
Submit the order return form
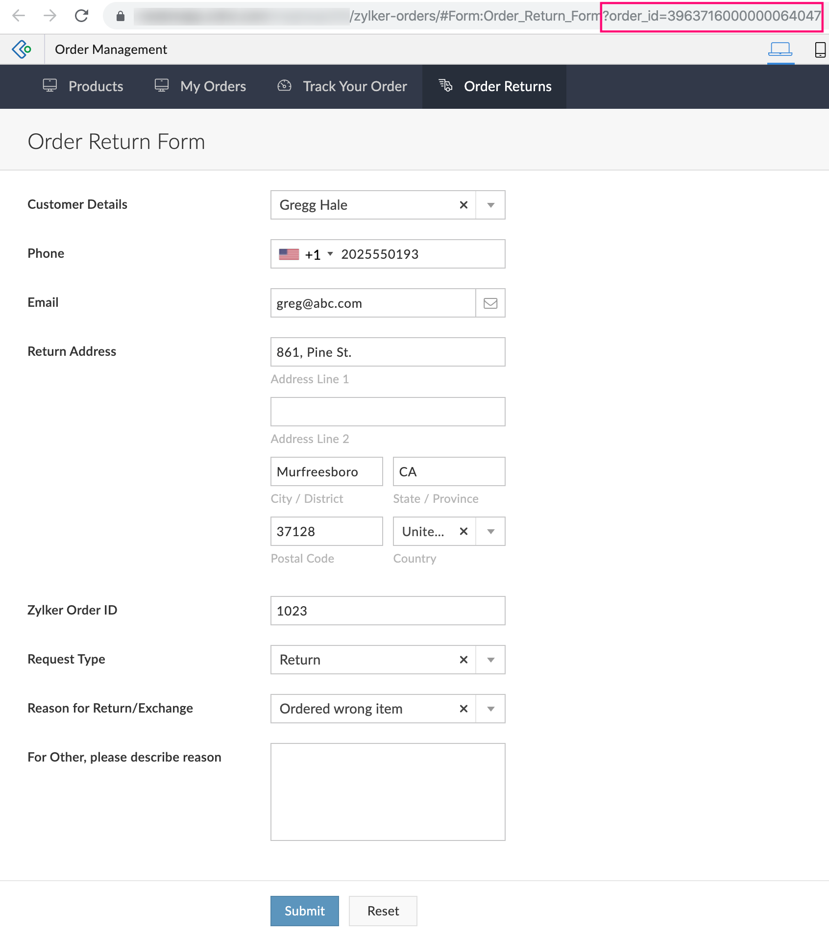(x=304, y=911)
